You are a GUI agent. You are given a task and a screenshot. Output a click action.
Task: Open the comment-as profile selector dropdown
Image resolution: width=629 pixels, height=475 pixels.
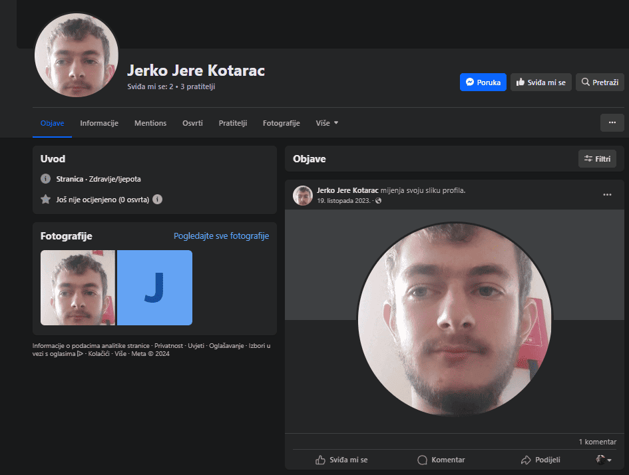604,460
